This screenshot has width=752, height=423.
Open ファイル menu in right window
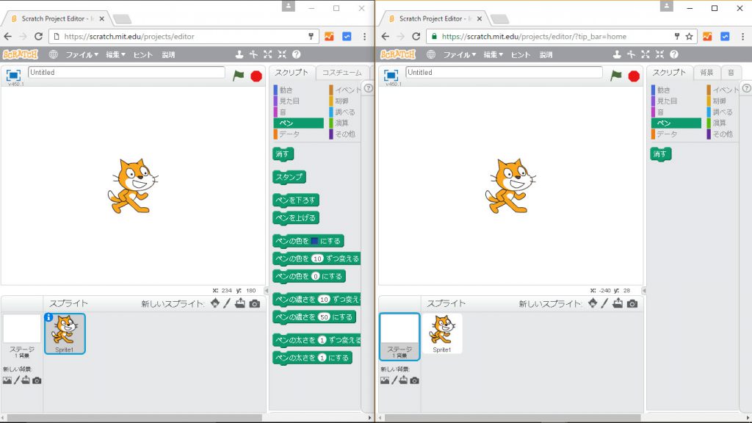[x=460, y=54]
